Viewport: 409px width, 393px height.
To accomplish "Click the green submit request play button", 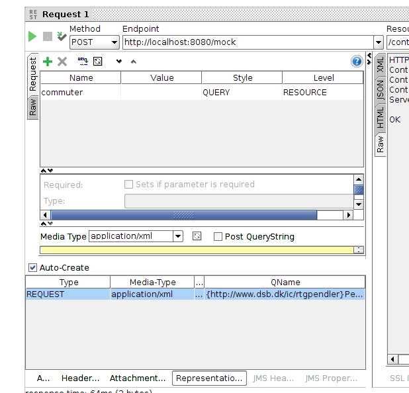I will [x=32, y=37].
